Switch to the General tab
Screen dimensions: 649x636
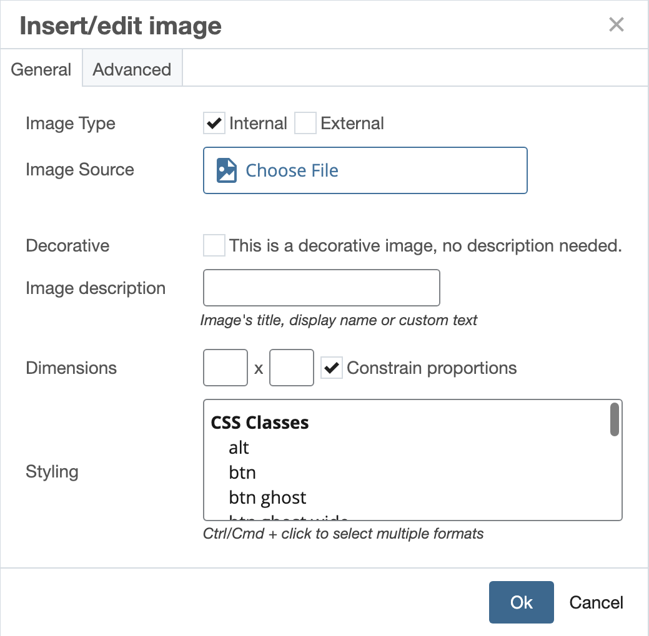(41, 69)
